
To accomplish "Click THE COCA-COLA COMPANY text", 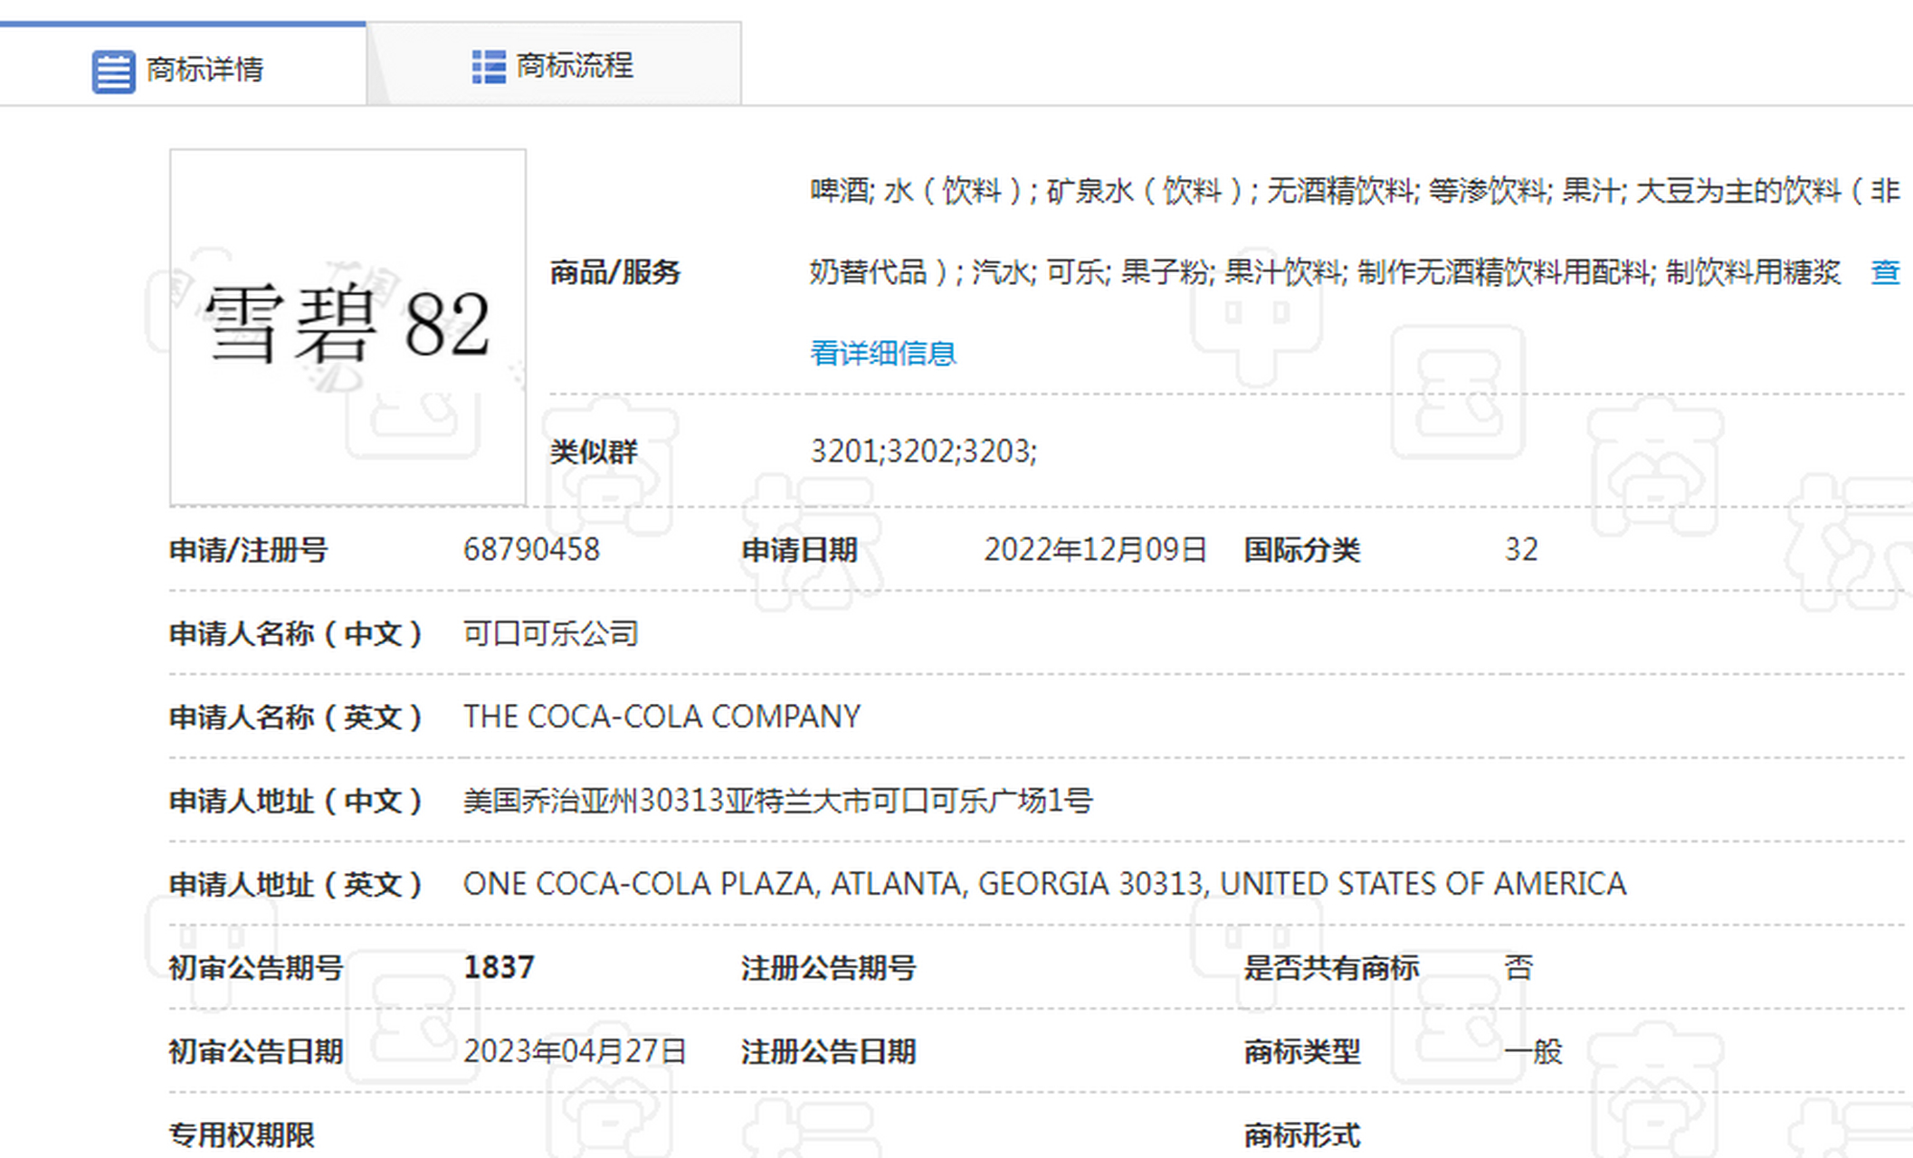I will pyautogui.click(x=661, y=717).
